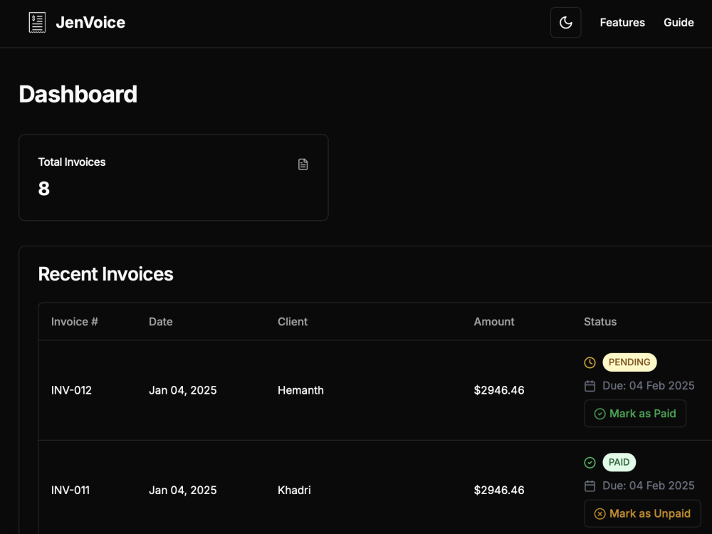The image size is (712, 534).
Task: Click the JenVoice brand name link
Action: click(90, 22)
